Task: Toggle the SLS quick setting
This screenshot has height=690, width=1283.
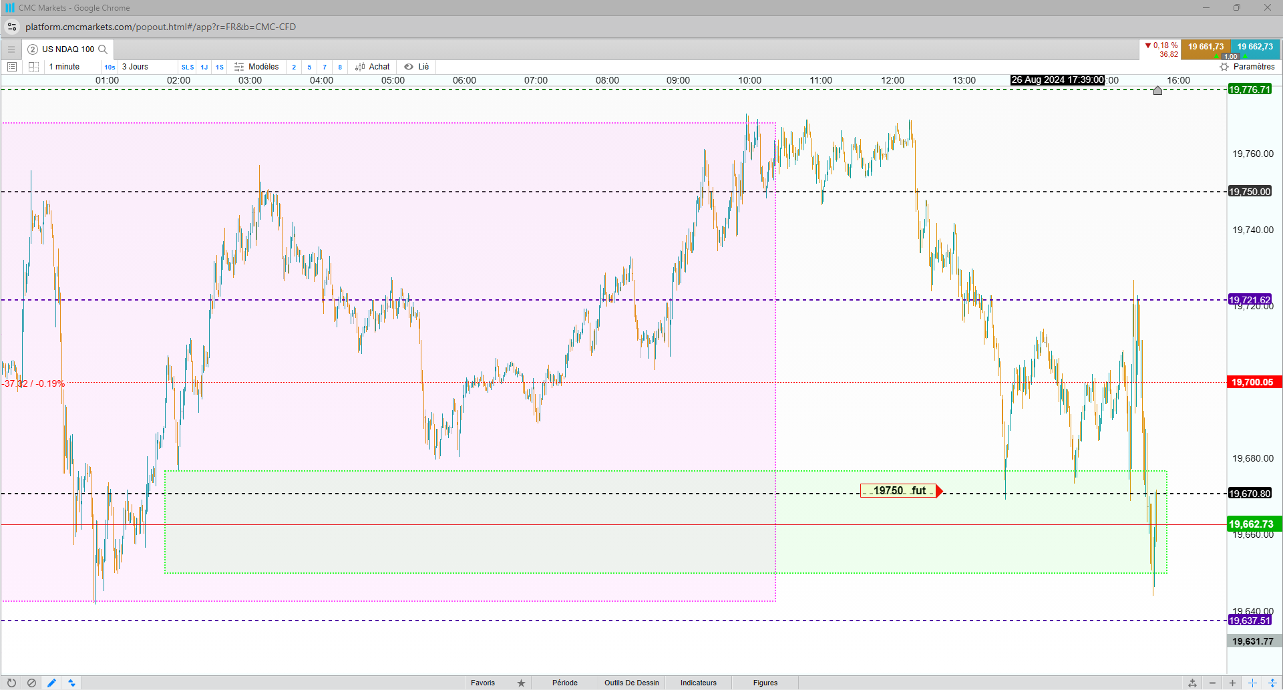Action: 188,67
